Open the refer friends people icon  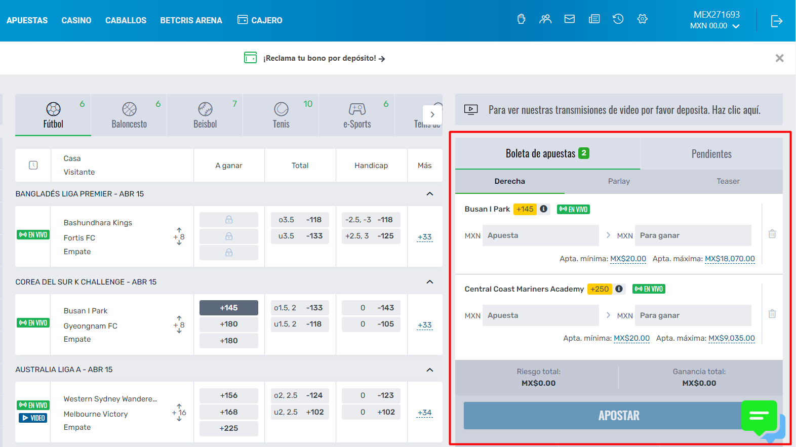545,19
